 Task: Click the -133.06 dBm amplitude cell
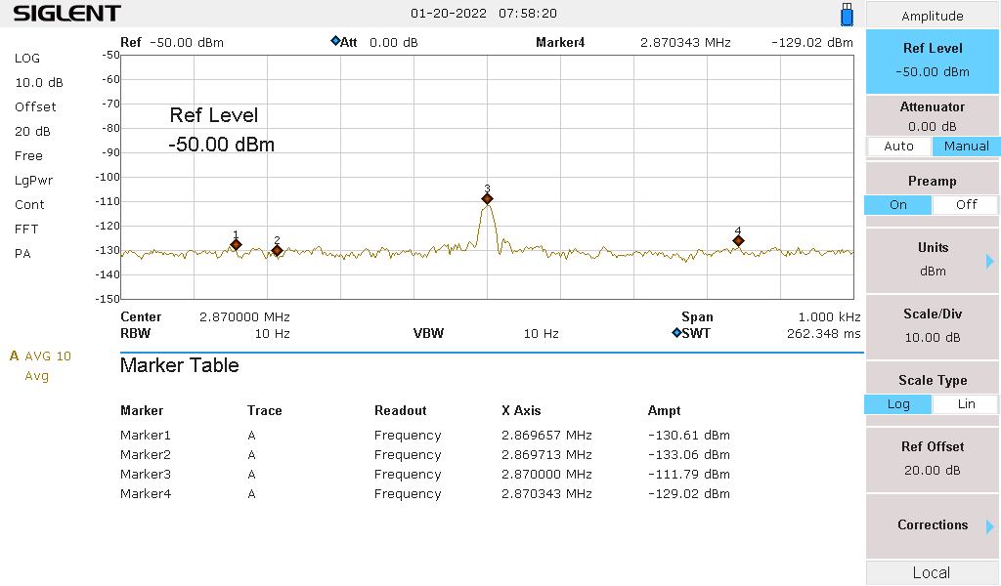pos(689,455)
